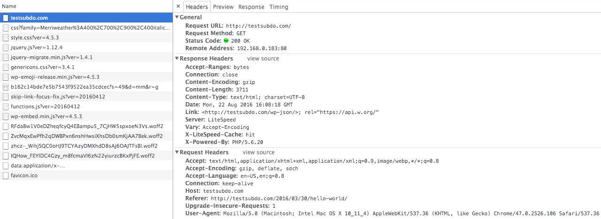Select the jquery-migrate.min.js?ver=1.4.1 request

(x=86, y=57)
